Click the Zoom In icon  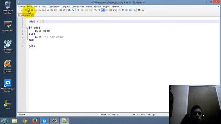[x=78, y=10]
